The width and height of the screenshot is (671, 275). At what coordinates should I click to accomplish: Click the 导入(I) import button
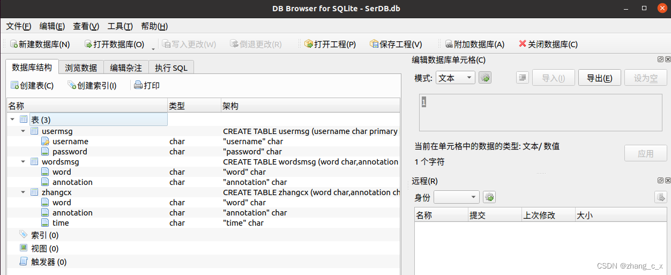click(x=554, y=78)
